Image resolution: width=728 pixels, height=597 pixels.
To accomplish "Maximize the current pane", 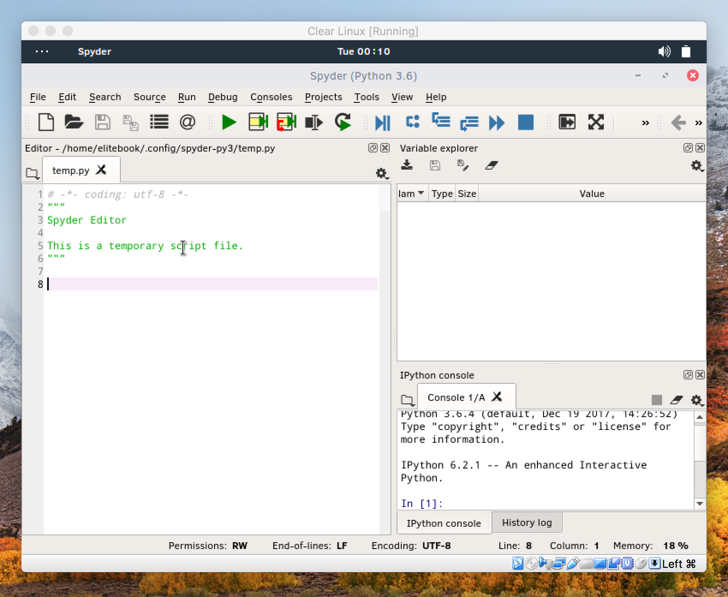I will [x=567, y=122].
